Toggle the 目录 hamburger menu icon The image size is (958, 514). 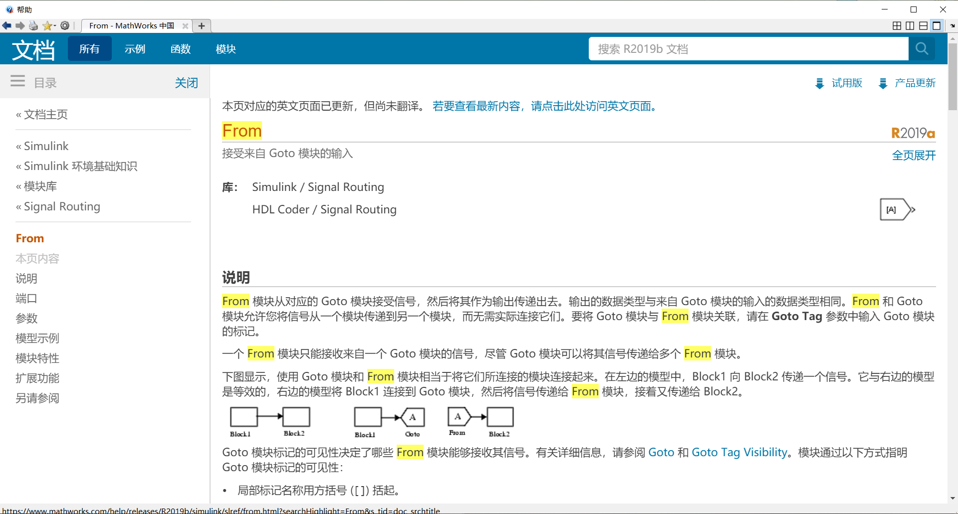pyautogui.click(x=18, y=81)
